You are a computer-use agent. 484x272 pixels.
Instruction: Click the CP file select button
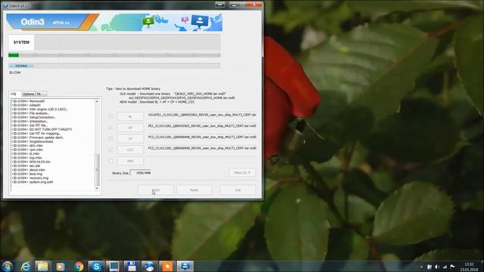click(130, 139)
